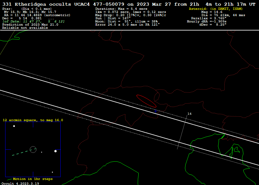Click the 'Parallax = 3.765"' text

(x=209, y=18)
